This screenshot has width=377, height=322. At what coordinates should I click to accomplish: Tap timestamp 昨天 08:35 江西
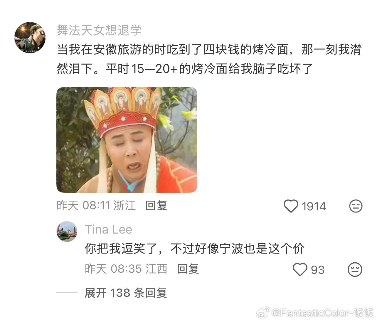click(126, 269)
